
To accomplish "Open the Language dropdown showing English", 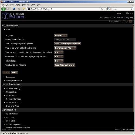I will coord(61,35).
